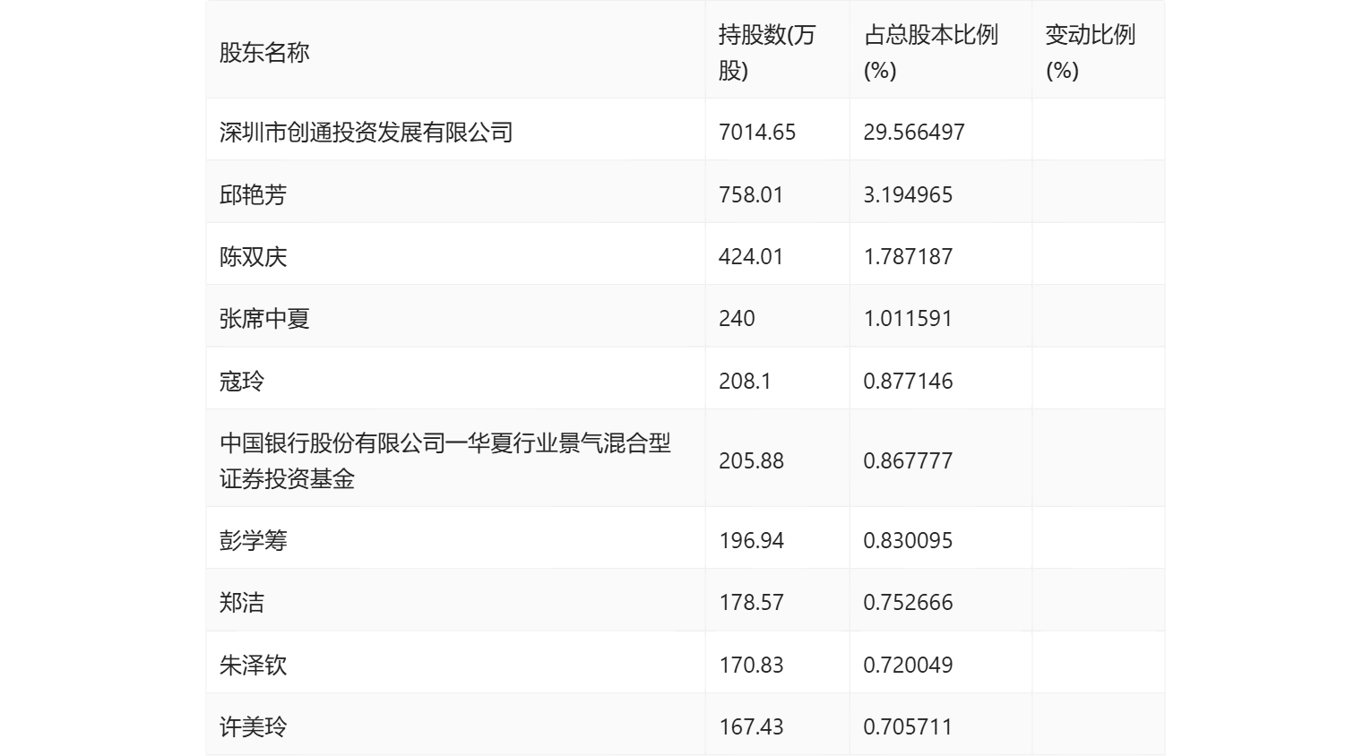This screenshot has width=1372, height=756.
Task: Click percentage 1.787187
Action: coord(908,257)
